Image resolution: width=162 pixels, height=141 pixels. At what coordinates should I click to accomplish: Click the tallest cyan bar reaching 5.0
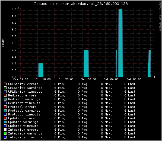click(x=120, y=43)
